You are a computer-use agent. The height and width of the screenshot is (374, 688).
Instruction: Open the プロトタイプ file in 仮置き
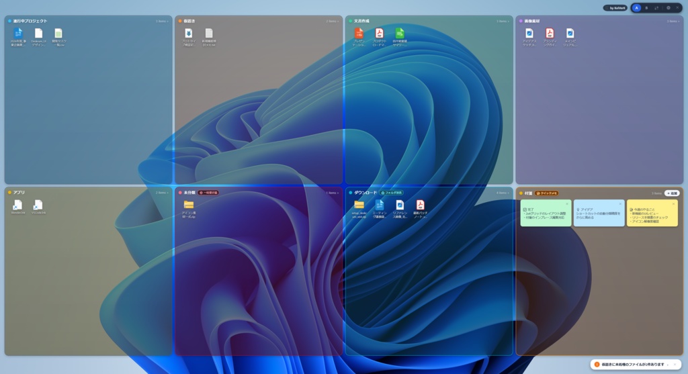189,37
